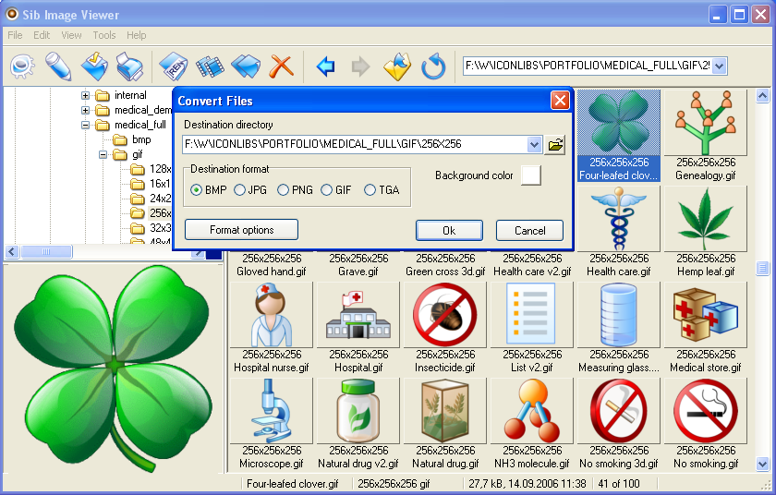Click the printer toolbar icon

(129, 66)
